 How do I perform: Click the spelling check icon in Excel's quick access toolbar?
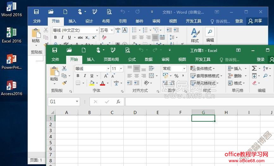click(x=113, y=50)
